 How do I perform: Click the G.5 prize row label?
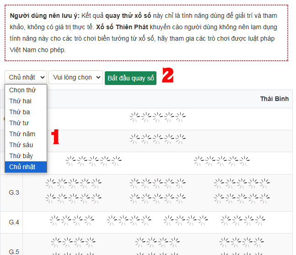[14, 252]
